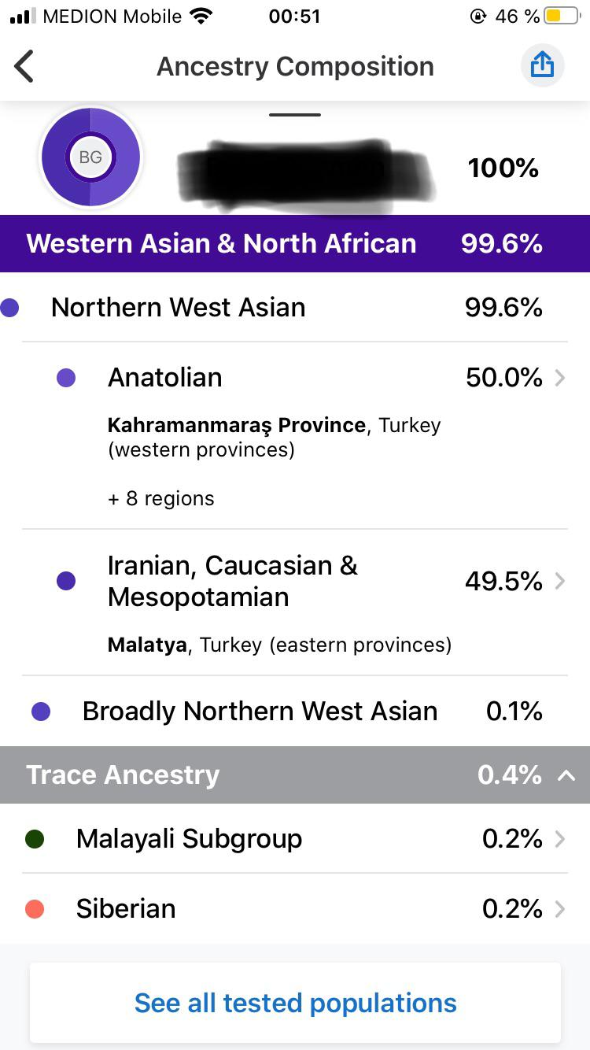590x1050 pixels.
Task: Open the share icon button
Action: pos(543,65)
